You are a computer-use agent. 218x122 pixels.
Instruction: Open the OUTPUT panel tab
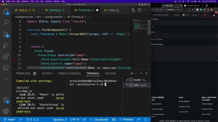[x=47, y=74]
